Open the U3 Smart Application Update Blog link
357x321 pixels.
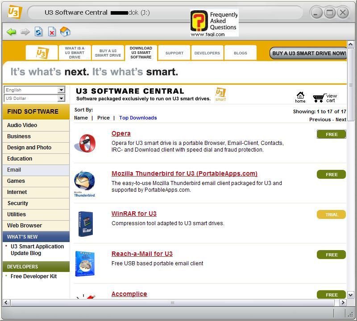[37, 250]
